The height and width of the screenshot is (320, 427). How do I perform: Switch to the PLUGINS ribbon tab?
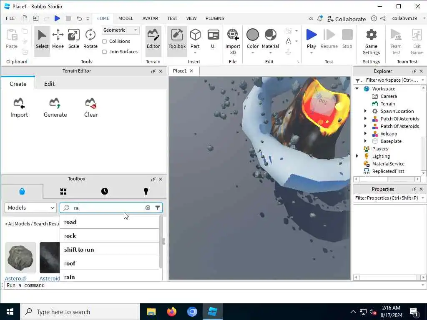point(215,18)
